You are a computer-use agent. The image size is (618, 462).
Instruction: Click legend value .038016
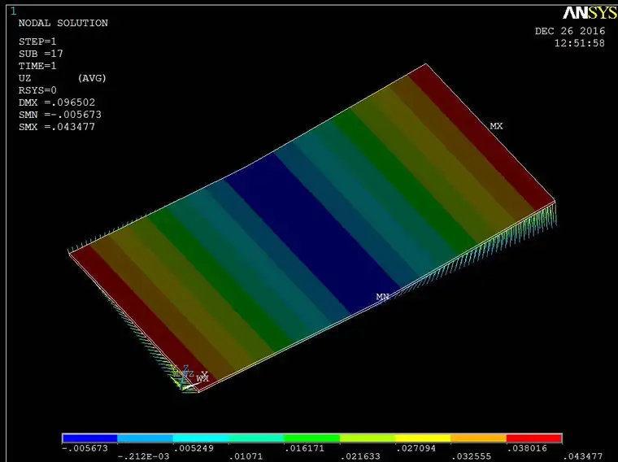tap(527, 448)
